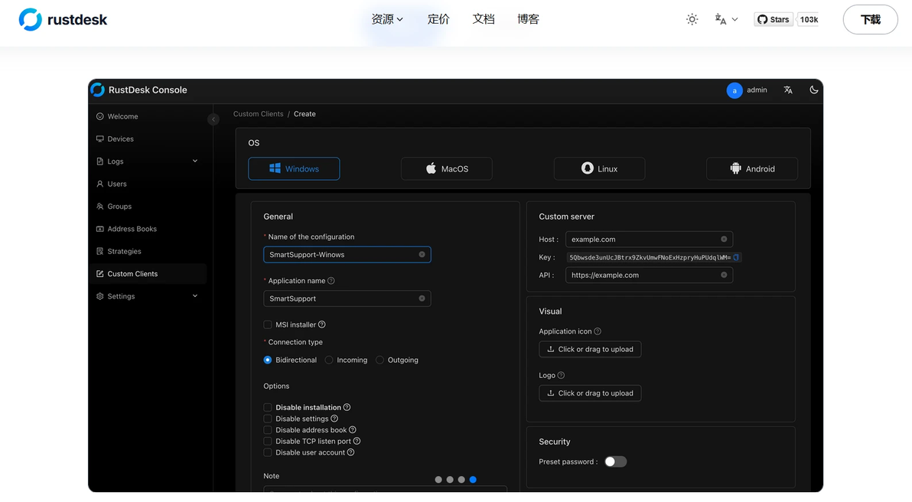Image resolution: width=912 pixels, height=502 pixels.
Task: Click the 103k star count
Action: [808, 19]
